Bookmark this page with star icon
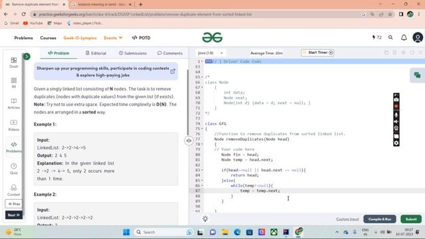This screenshot has height=239, width=425. (390, 14)
